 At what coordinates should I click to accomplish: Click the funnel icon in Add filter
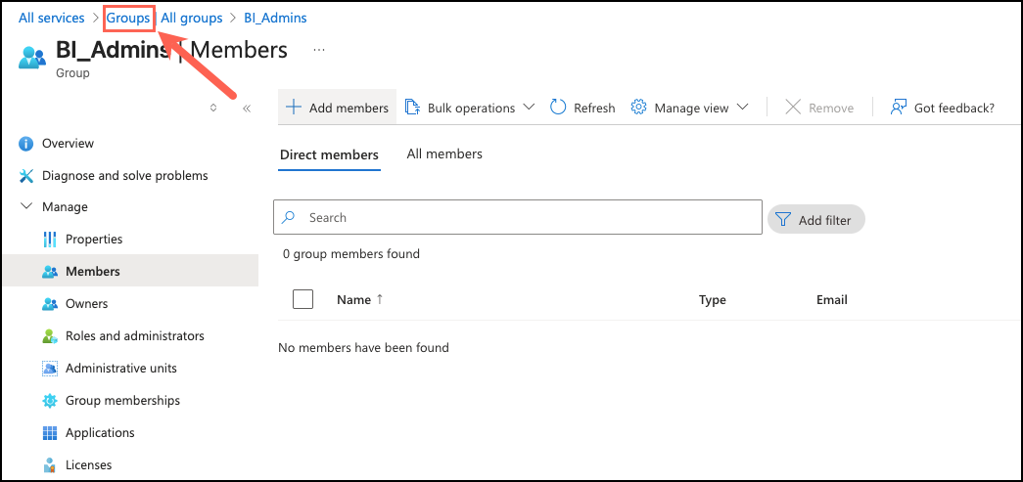coord(783,220)
